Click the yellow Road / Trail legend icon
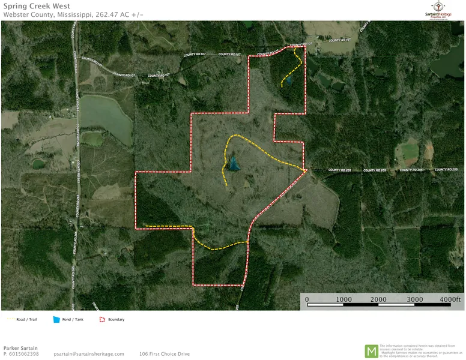This screenshot has width=466, height=360. pyautogui.click(x=11, y=319)
